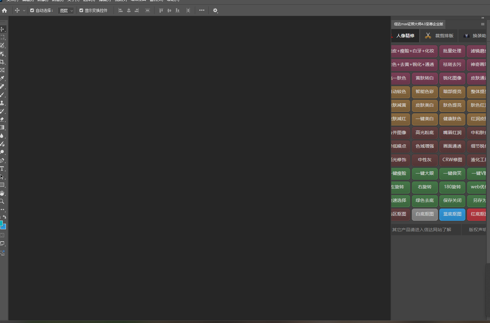
Task: Click align right edges icon
Action: click(137, 10)
